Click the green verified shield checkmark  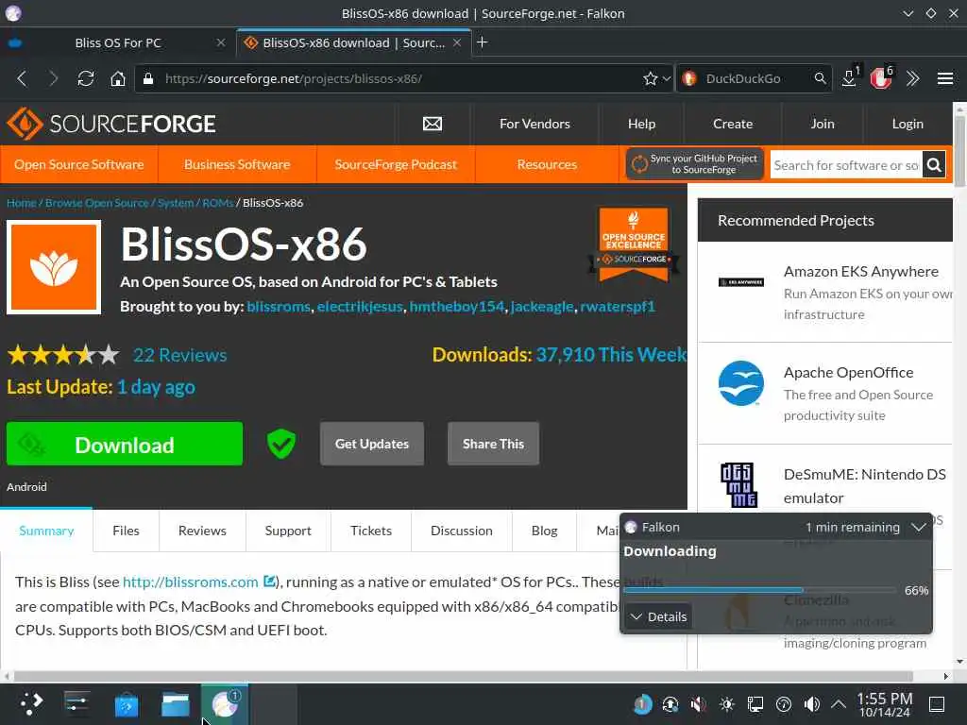281,444
